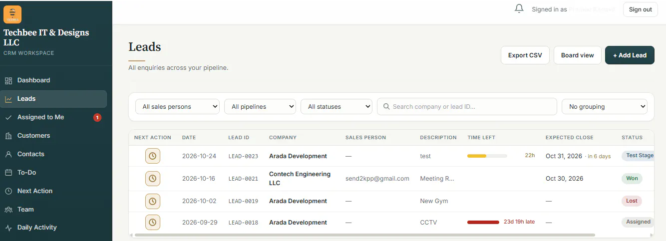The height and width of the screenshot is (241, 666).
Task: Click the table horizontal scrollbar
Action: point(364,235)
